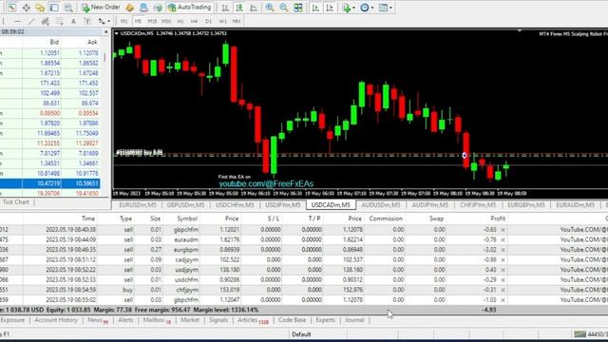Switch chart to bar chart type
608x342 pixels.
click(x=225, y=8)
